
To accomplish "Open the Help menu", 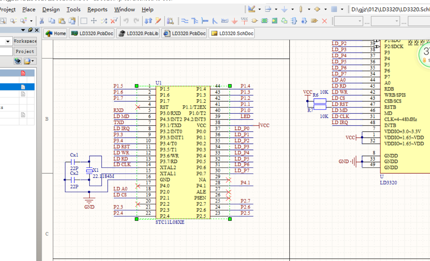I will click(x=148, y=10).
